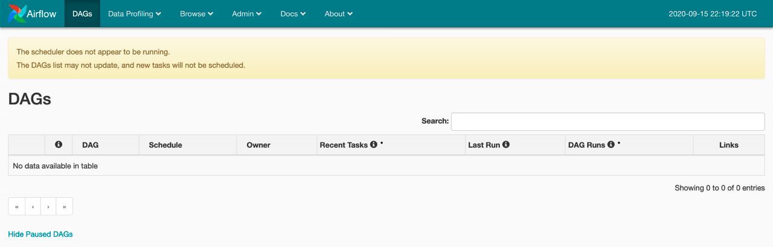Click DAG Runs info icon
The image size is (773, 247).
[x=611, y=145]
